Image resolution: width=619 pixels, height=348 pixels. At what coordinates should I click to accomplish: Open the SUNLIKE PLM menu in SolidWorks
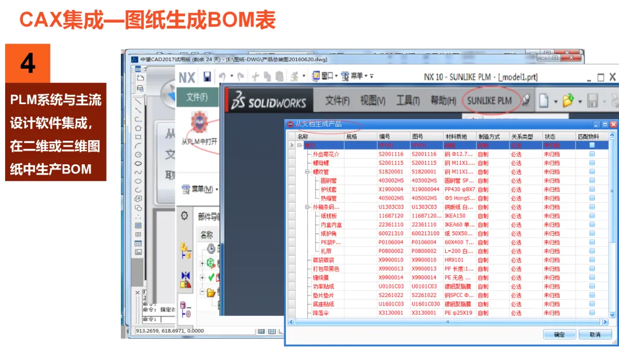pos(489,101)
